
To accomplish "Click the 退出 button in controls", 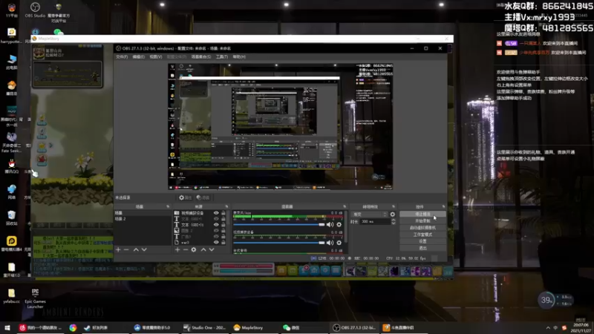I will [422, 248].
